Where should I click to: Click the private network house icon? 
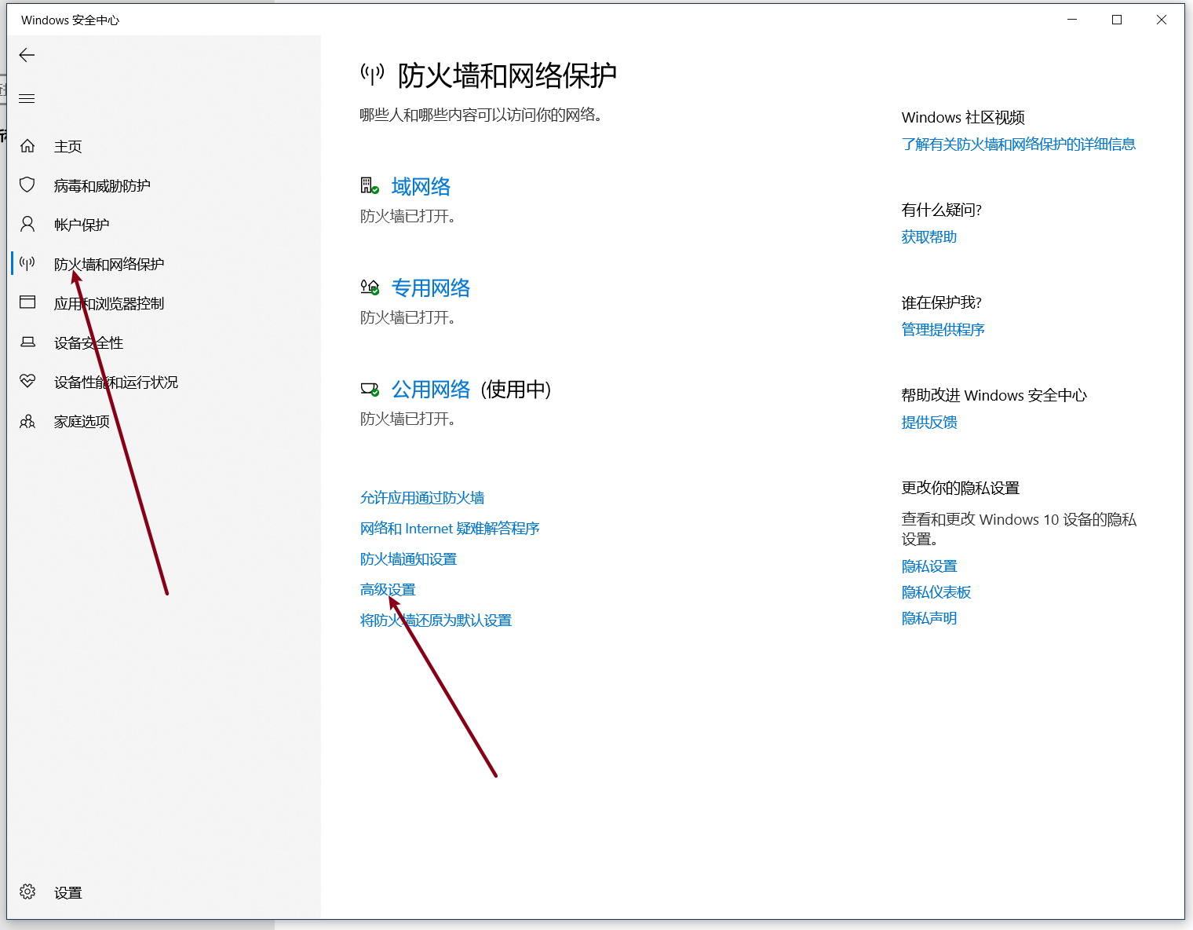coord(370,287)
